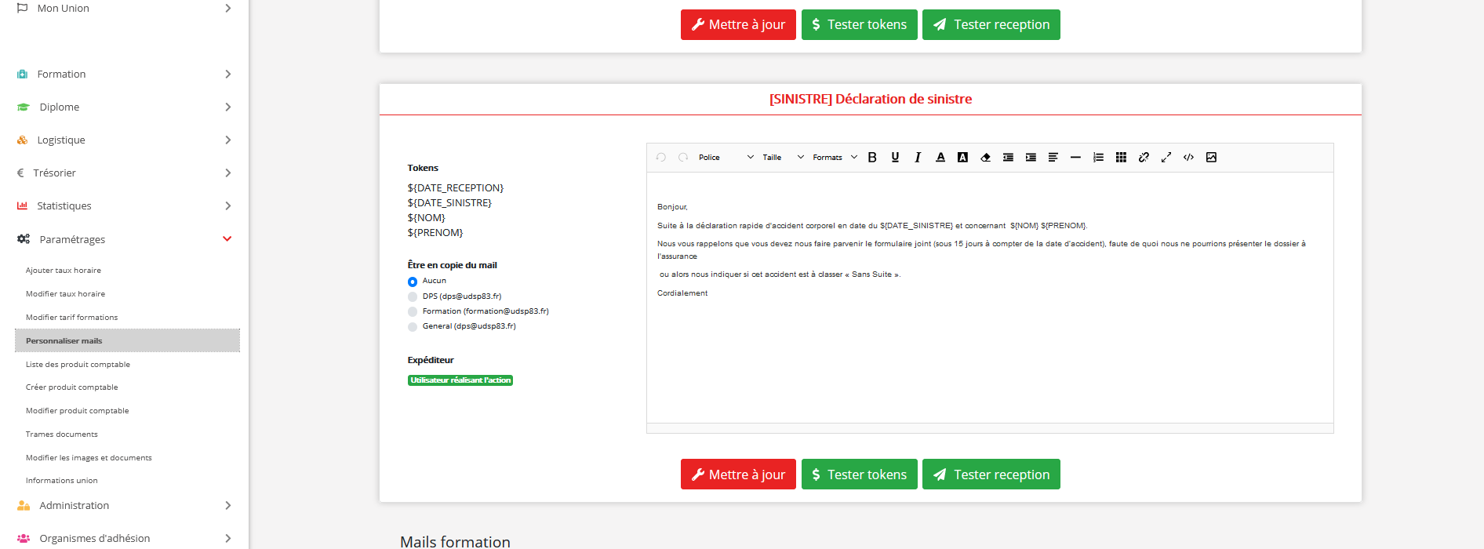Click the eraser clear formatting icon
Image resolution: width=1484 pixels, height=549 pixels.
(985, 158)
